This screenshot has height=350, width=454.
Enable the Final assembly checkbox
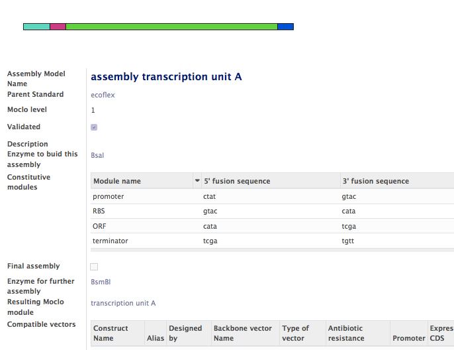click(94, 266)
